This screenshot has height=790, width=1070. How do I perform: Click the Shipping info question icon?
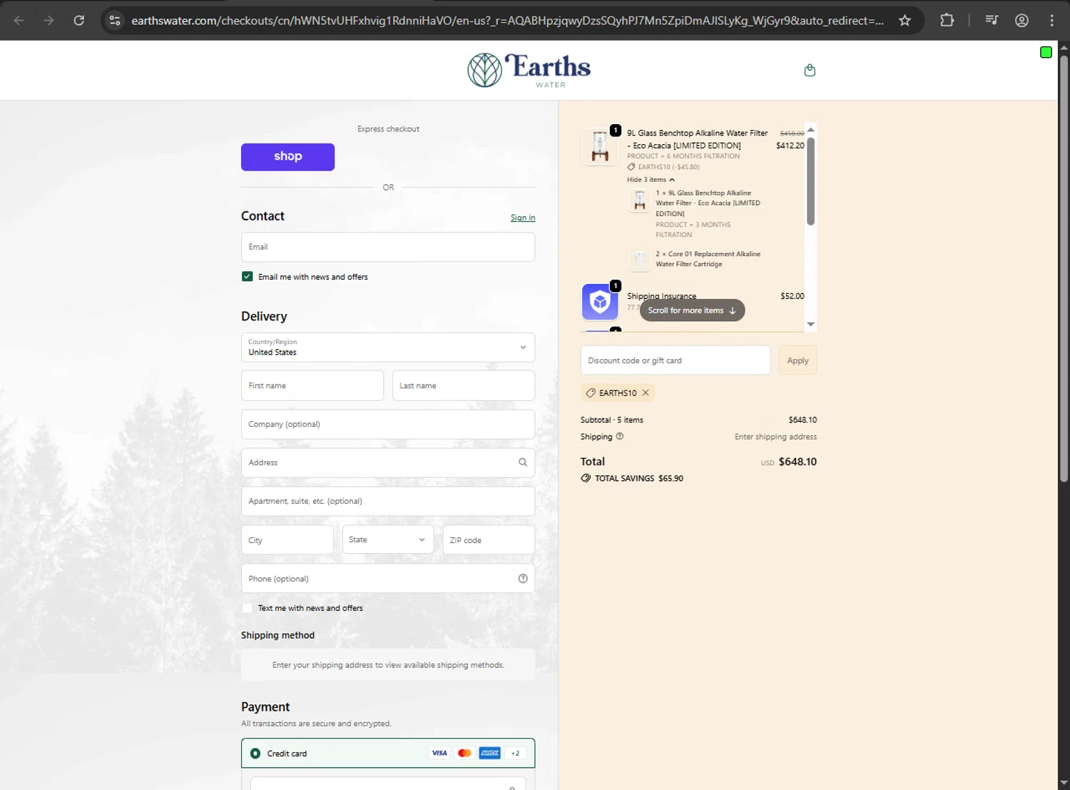pyautogui.click(x=620, y=436)
